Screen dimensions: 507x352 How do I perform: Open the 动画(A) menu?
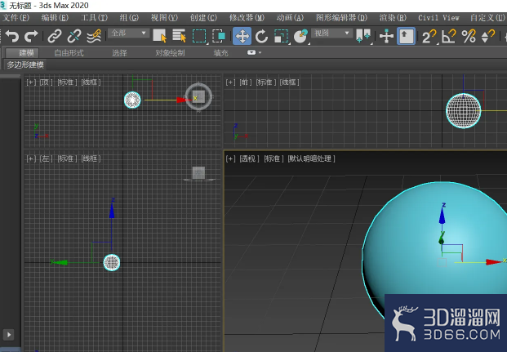click(290, 18)
